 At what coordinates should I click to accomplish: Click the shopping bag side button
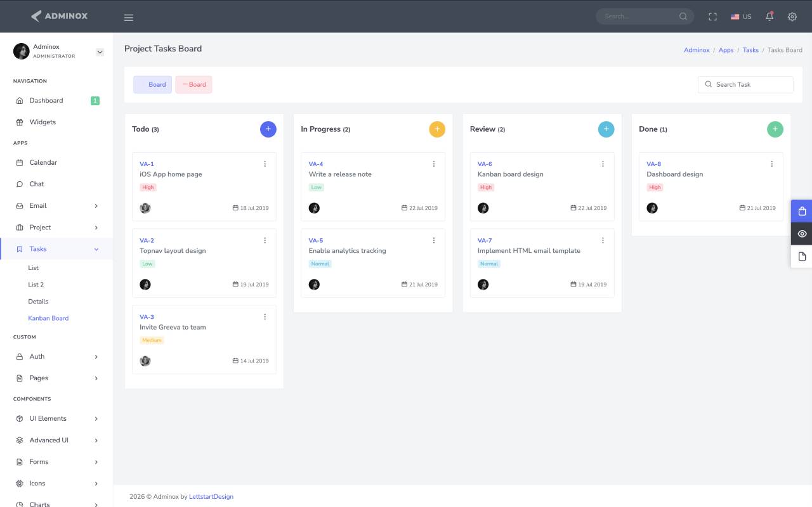coord(802,211)
